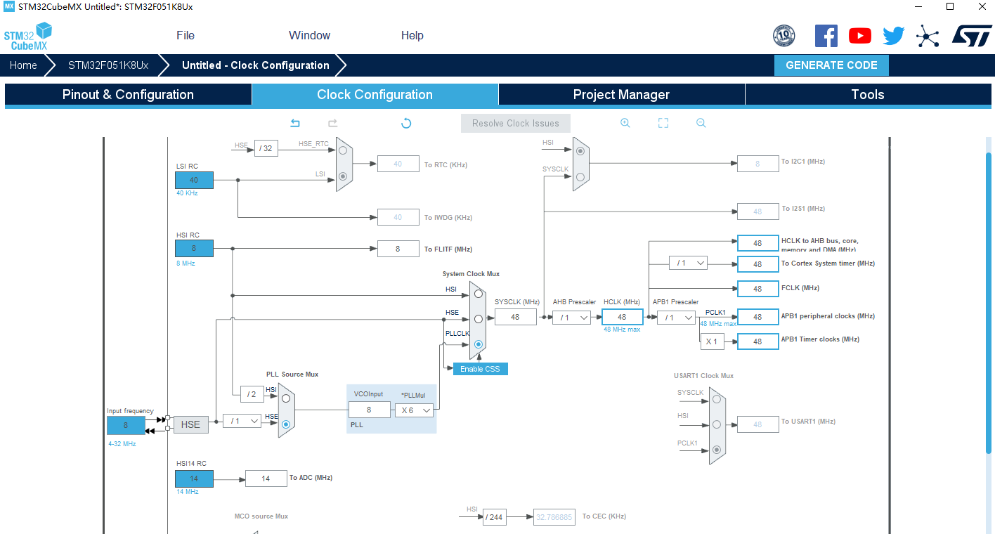Click the GENERATE CODE button
The width and height of the screenshot is (995, 534).
831,65
